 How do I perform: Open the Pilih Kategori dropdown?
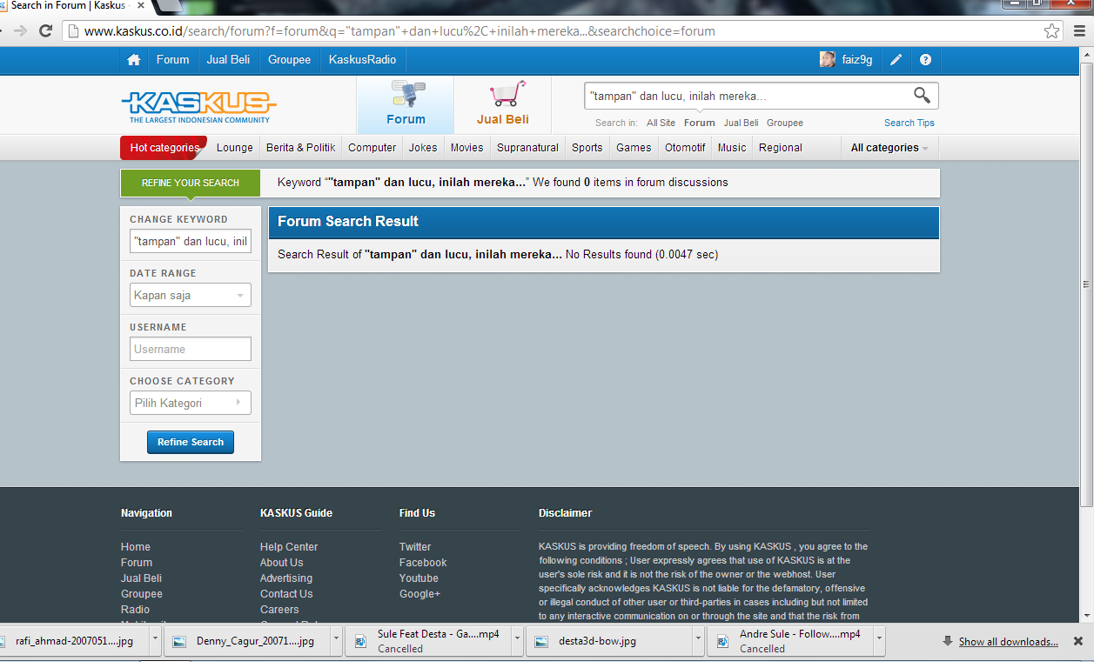click(191, 403)
